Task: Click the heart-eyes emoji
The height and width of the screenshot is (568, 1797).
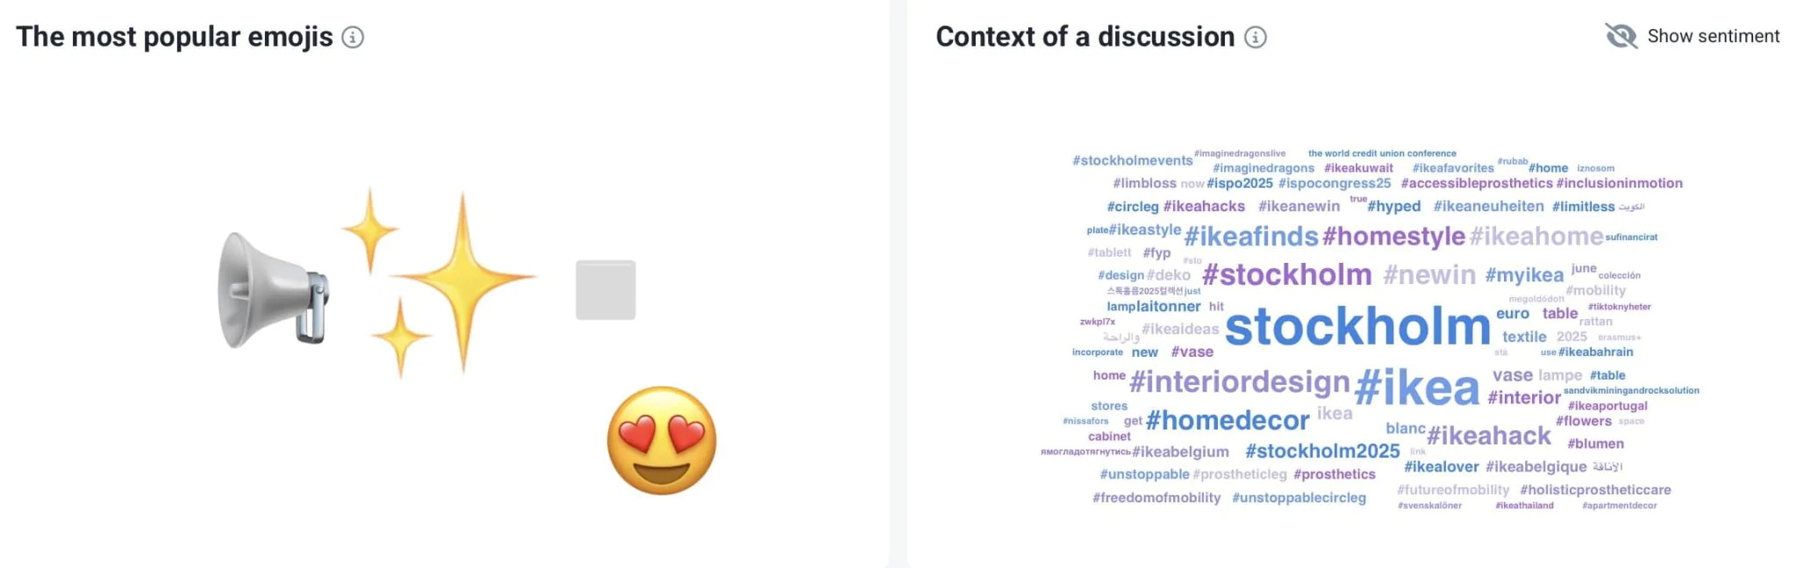Action: (664, 440)
